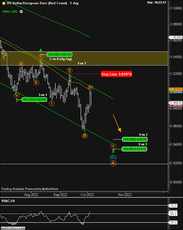This screenshot has width=183, height=230.
Task: Select orange circled a wave label
Action: tap(21, 64)
